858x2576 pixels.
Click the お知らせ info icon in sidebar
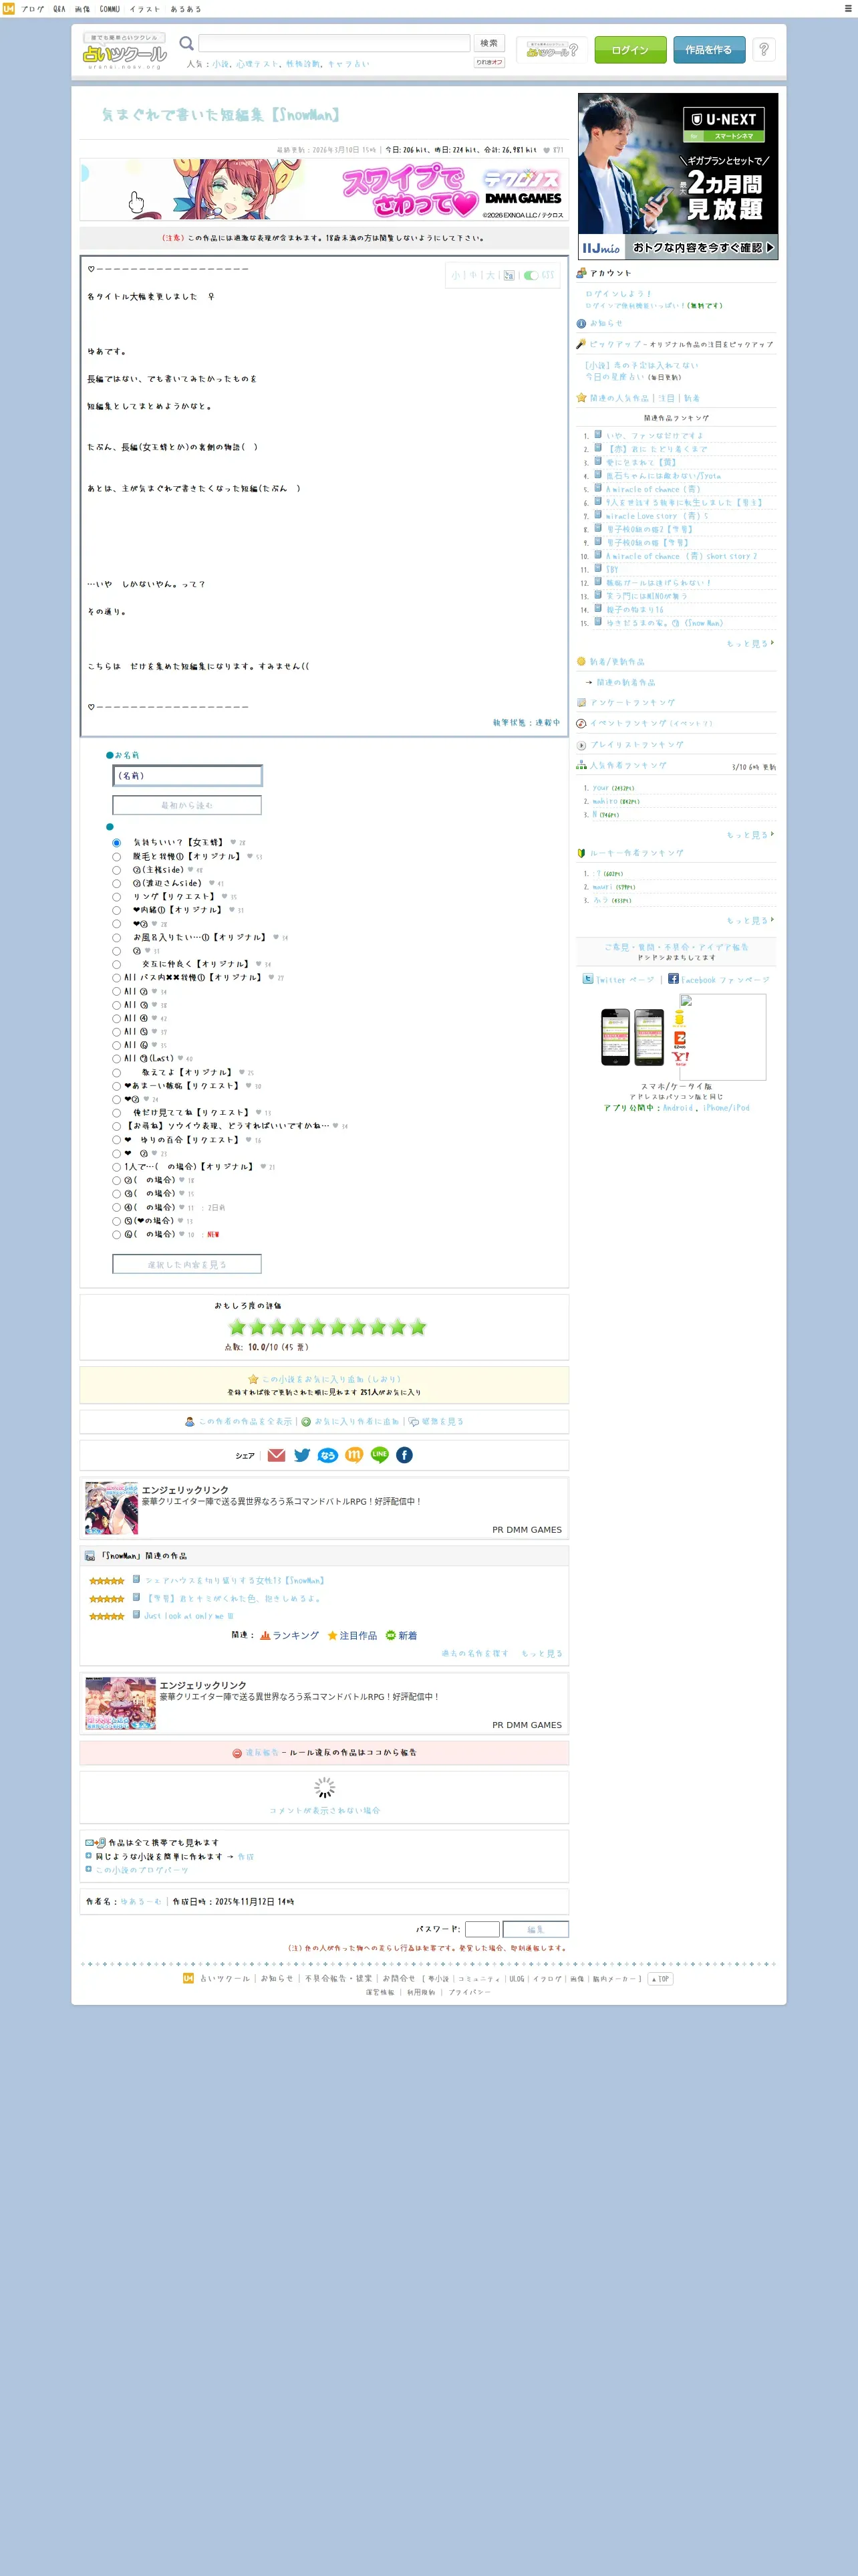581,323
